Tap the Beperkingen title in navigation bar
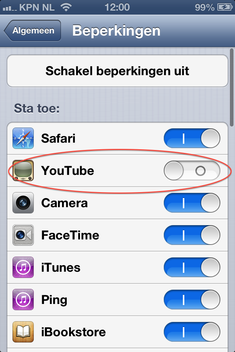Image resolution: width=235 pixels, height=352 pixels. pyautogui.click(x=116, y=30)
